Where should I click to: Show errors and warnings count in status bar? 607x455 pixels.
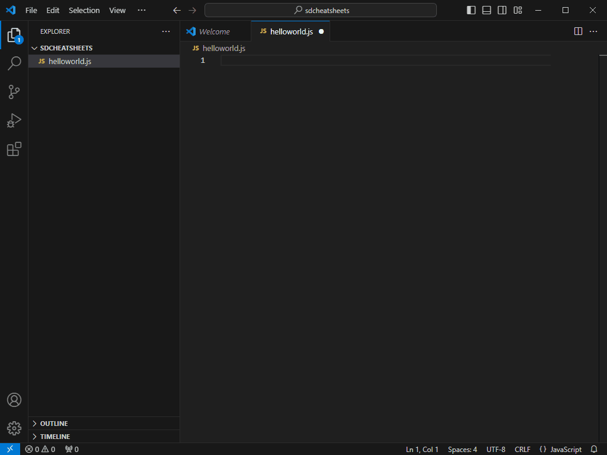(x=40, y=449)
